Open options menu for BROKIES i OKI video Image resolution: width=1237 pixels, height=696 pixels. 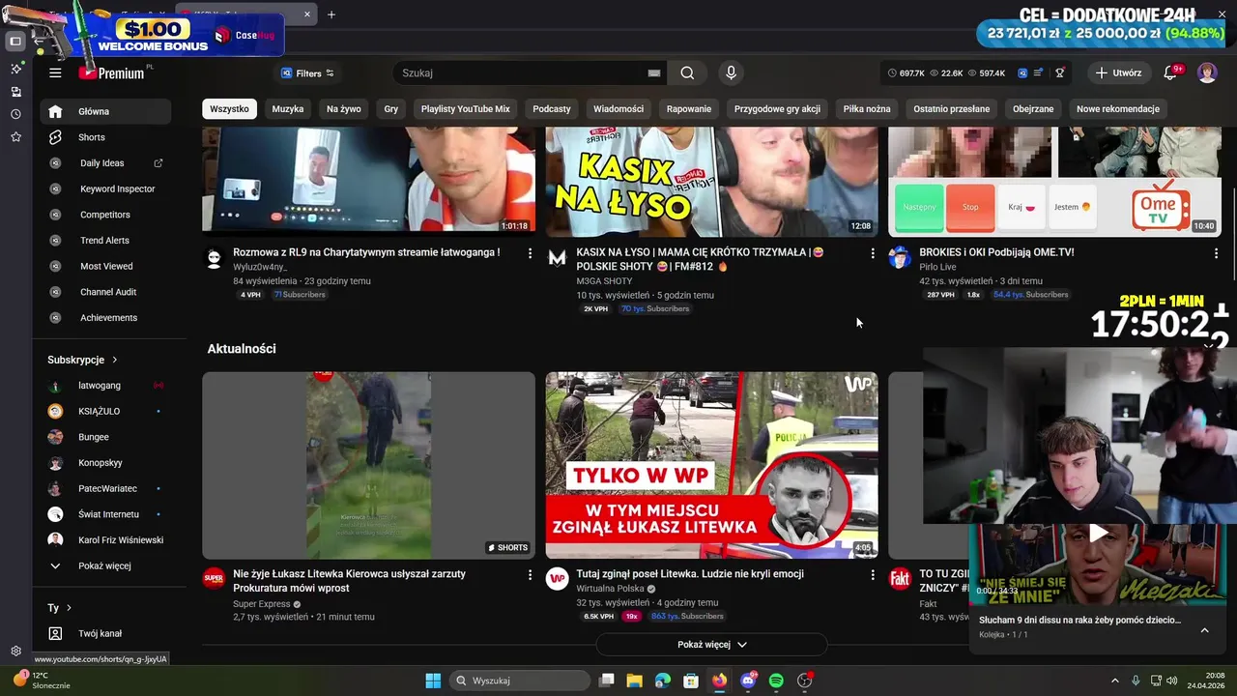pyautogui.click(x=1216, y=253)
